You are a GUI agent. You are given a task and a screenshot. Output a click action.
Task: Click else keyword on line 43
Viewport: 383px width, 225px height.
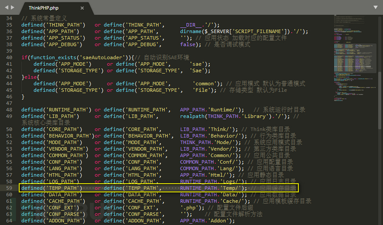31,77
